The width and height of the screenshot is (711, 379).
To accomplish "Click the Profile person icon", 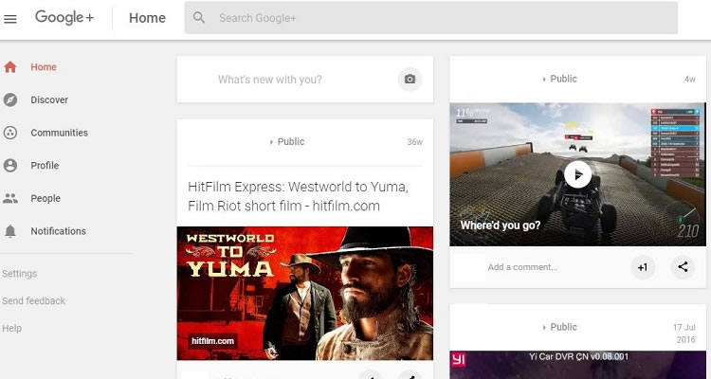I will click(10, 166).
